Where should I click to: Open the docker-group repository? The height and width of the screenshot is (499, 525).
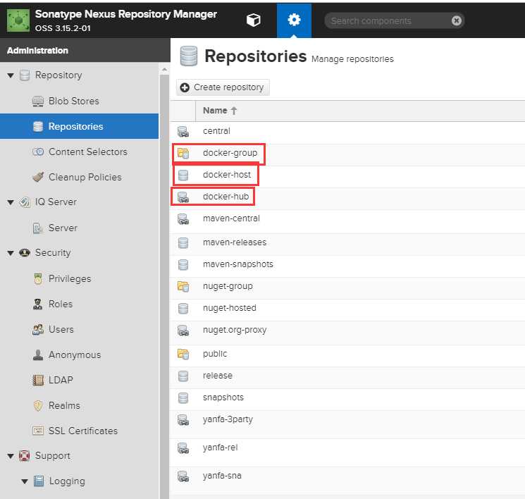point(347,154)
